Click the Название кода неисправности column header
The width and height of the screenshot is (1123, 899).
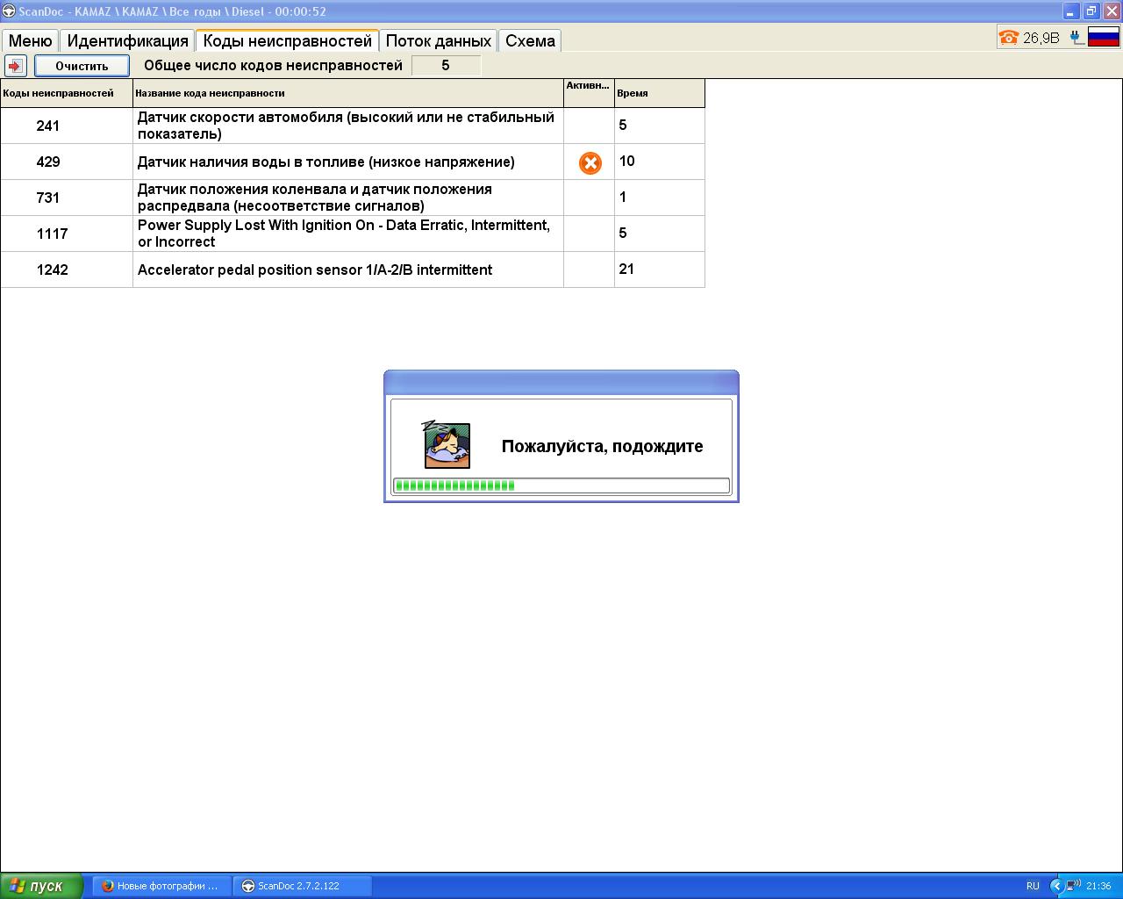coord(348,93)
